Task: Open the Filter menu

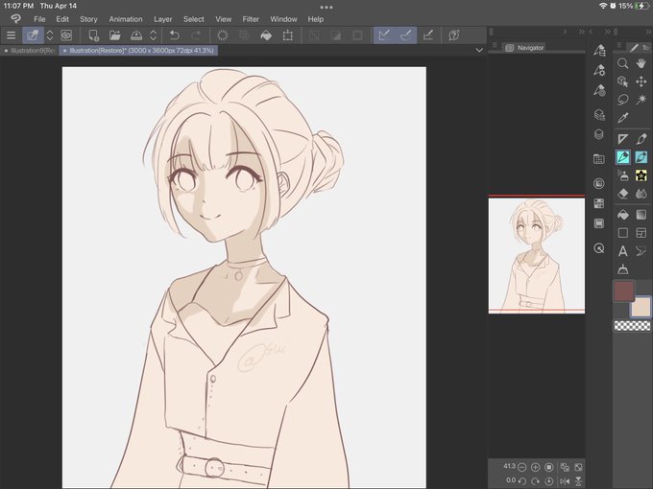Action: point(251,19)
